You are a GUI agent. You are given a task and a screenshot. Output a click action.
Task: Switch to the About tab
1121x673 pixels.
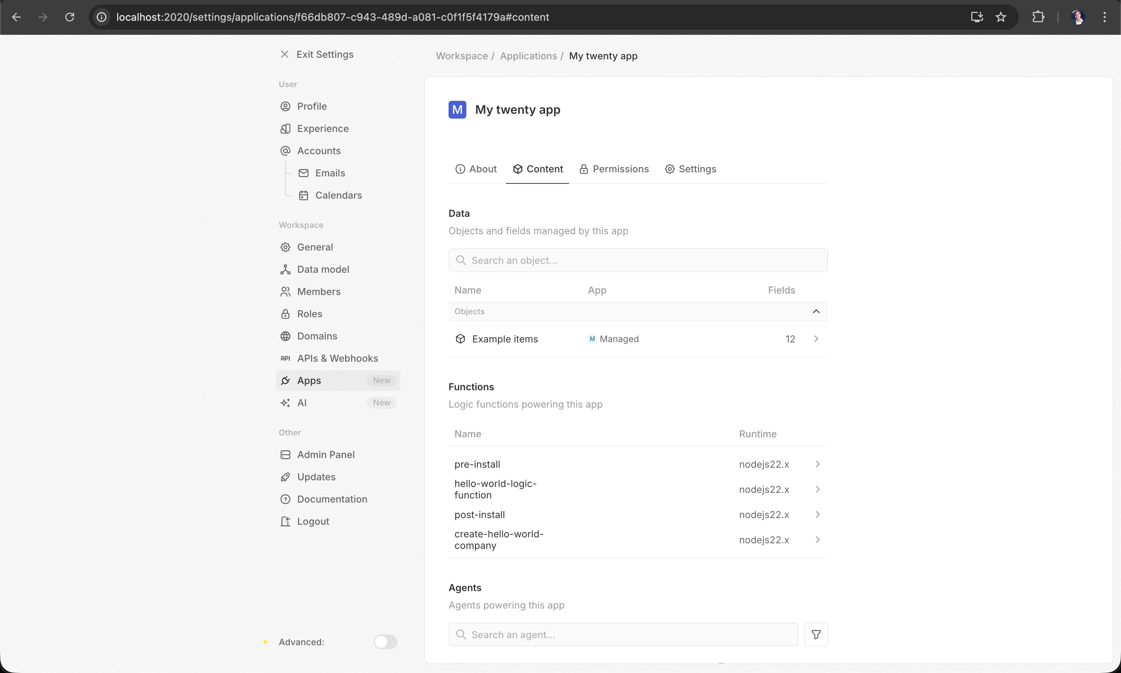point(476,169)
